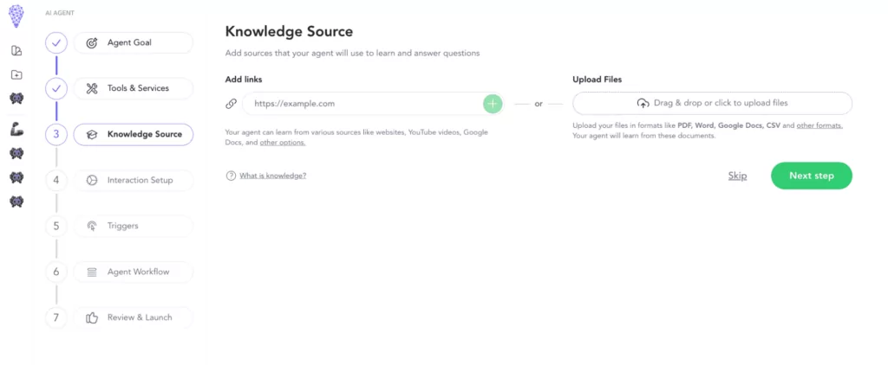888x365 pixels.
Task: Open the layout pages icon in sidebar
Action: 16,51
